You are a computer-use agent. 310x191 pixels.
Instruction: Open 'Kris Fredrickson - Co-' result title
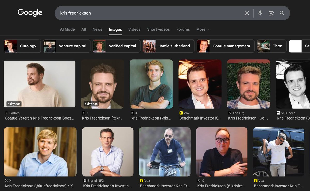(x=248, y=118)
